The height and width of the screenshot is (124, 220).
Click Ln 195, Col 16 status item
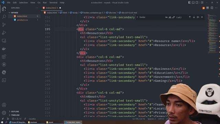139,119
